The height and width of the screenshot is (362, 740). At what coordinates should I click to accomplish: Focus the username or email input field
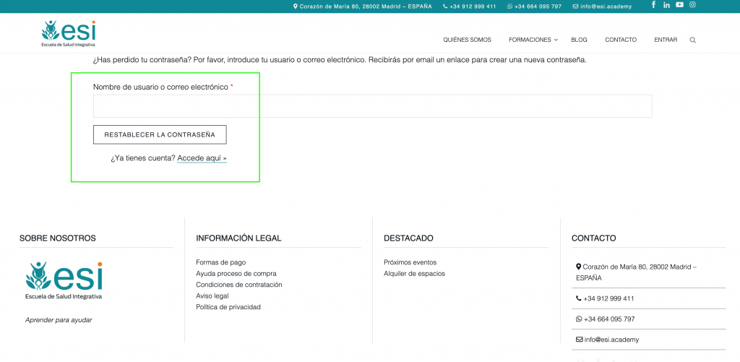pyautogui.click(x=372, y=106)
